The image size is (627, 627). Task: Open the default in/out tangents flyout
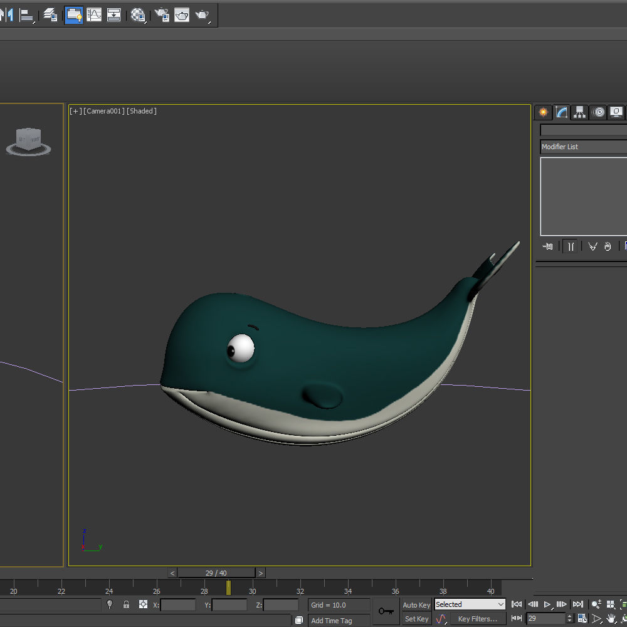[441, 619]
